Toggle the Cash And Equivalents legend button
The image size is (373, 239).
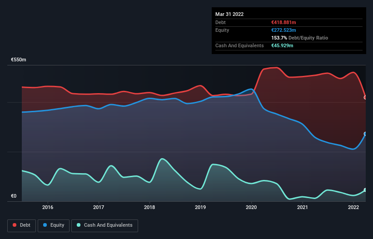pyautogui.click(x=104, y=225)
